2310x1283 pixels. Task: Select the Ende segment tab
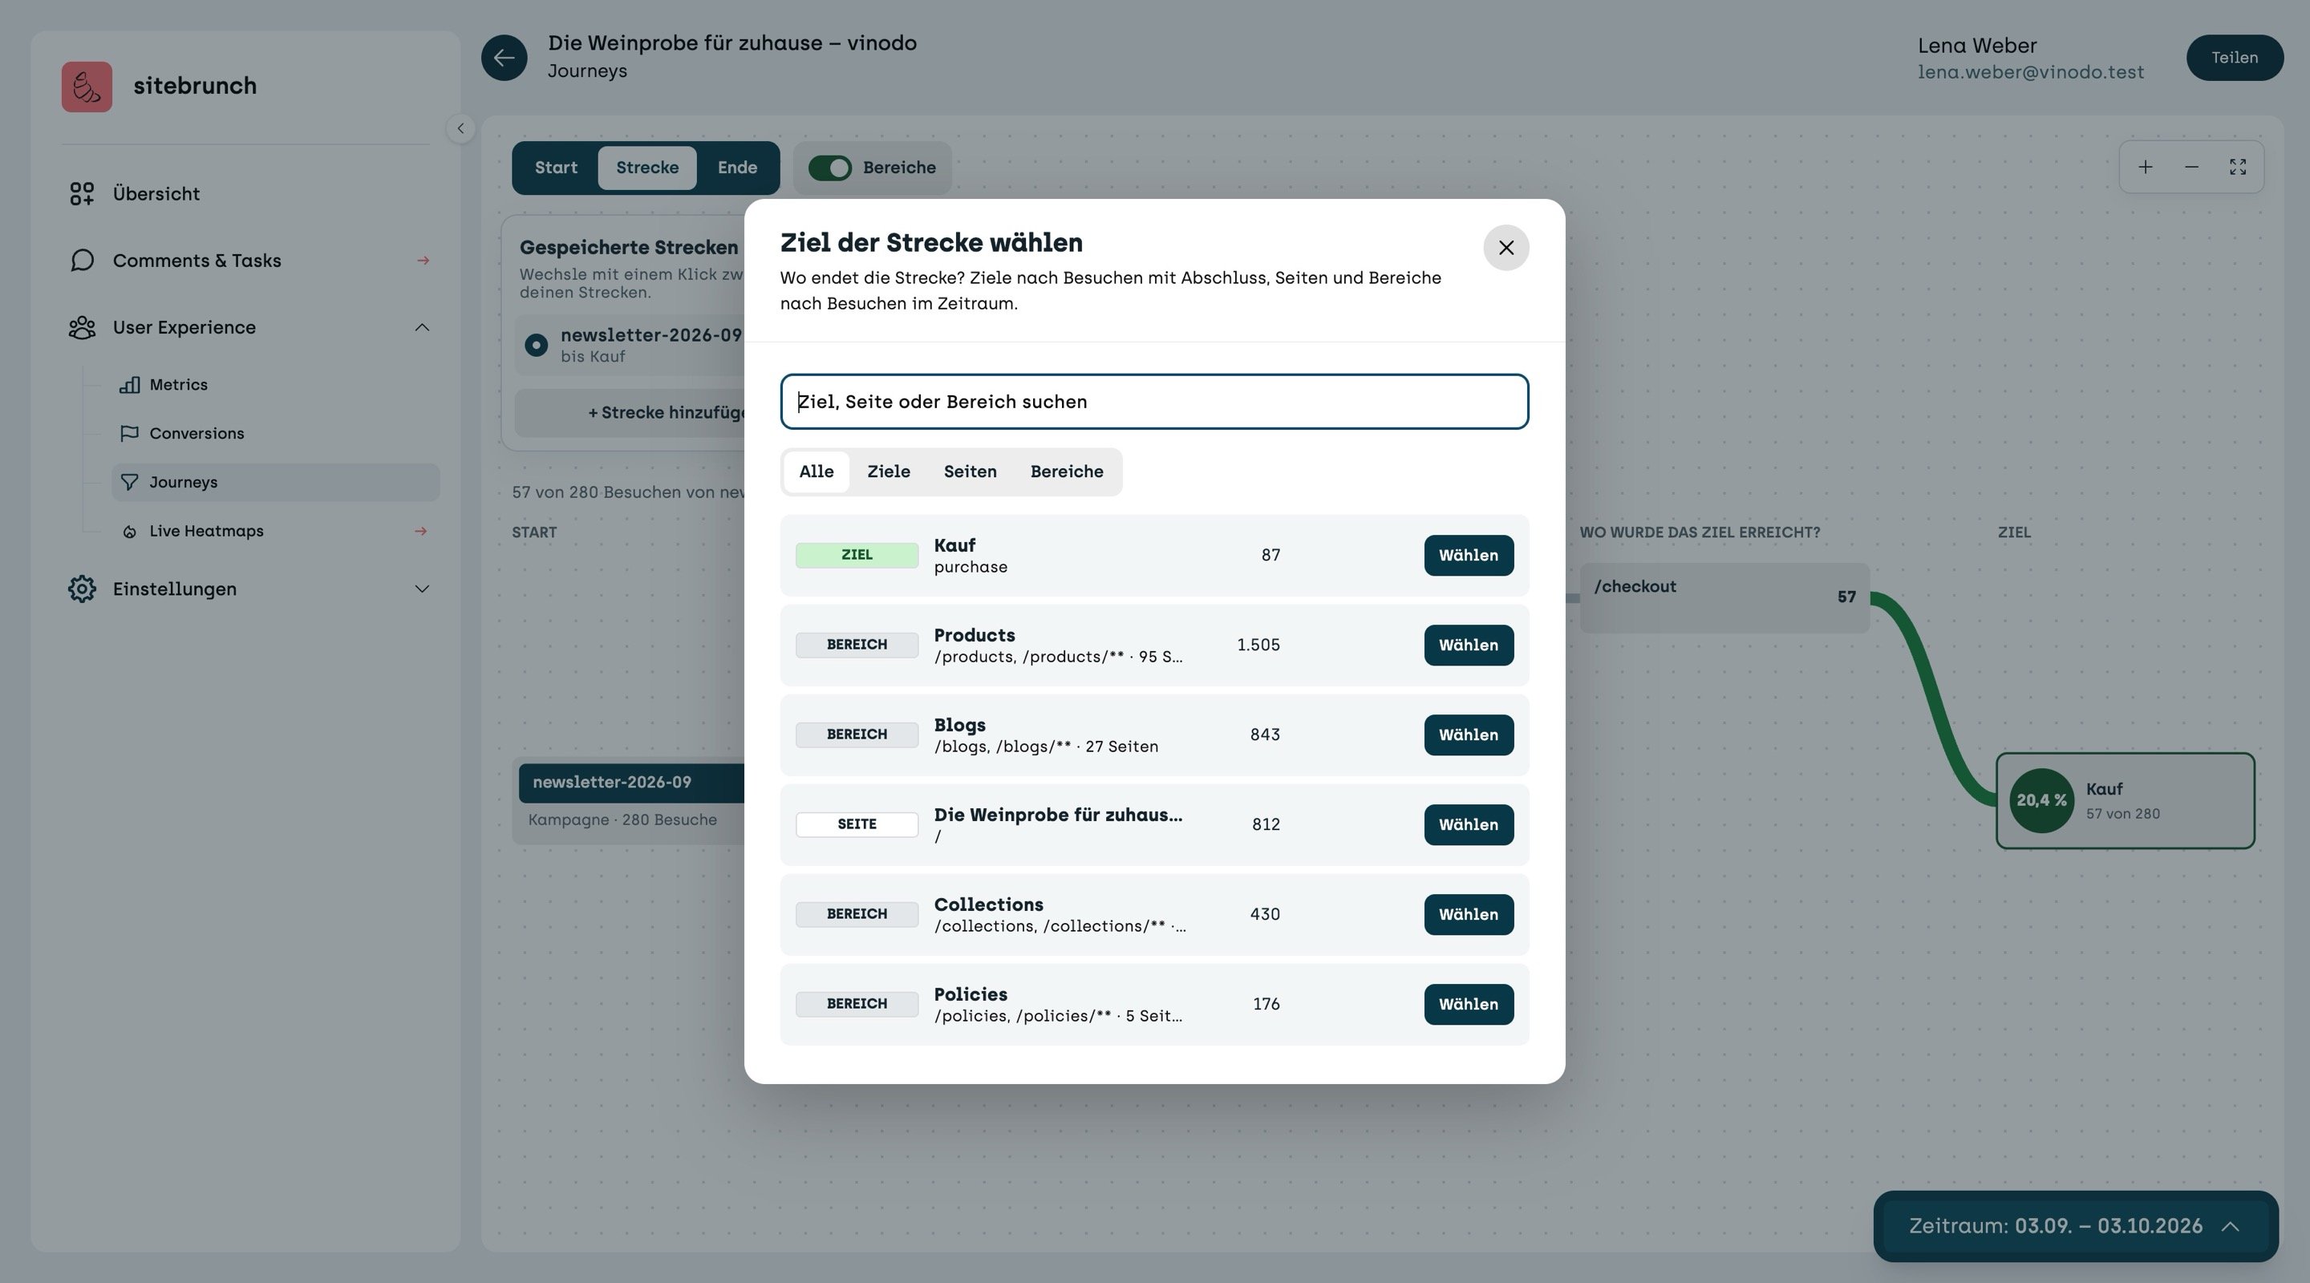coord(737,168)
